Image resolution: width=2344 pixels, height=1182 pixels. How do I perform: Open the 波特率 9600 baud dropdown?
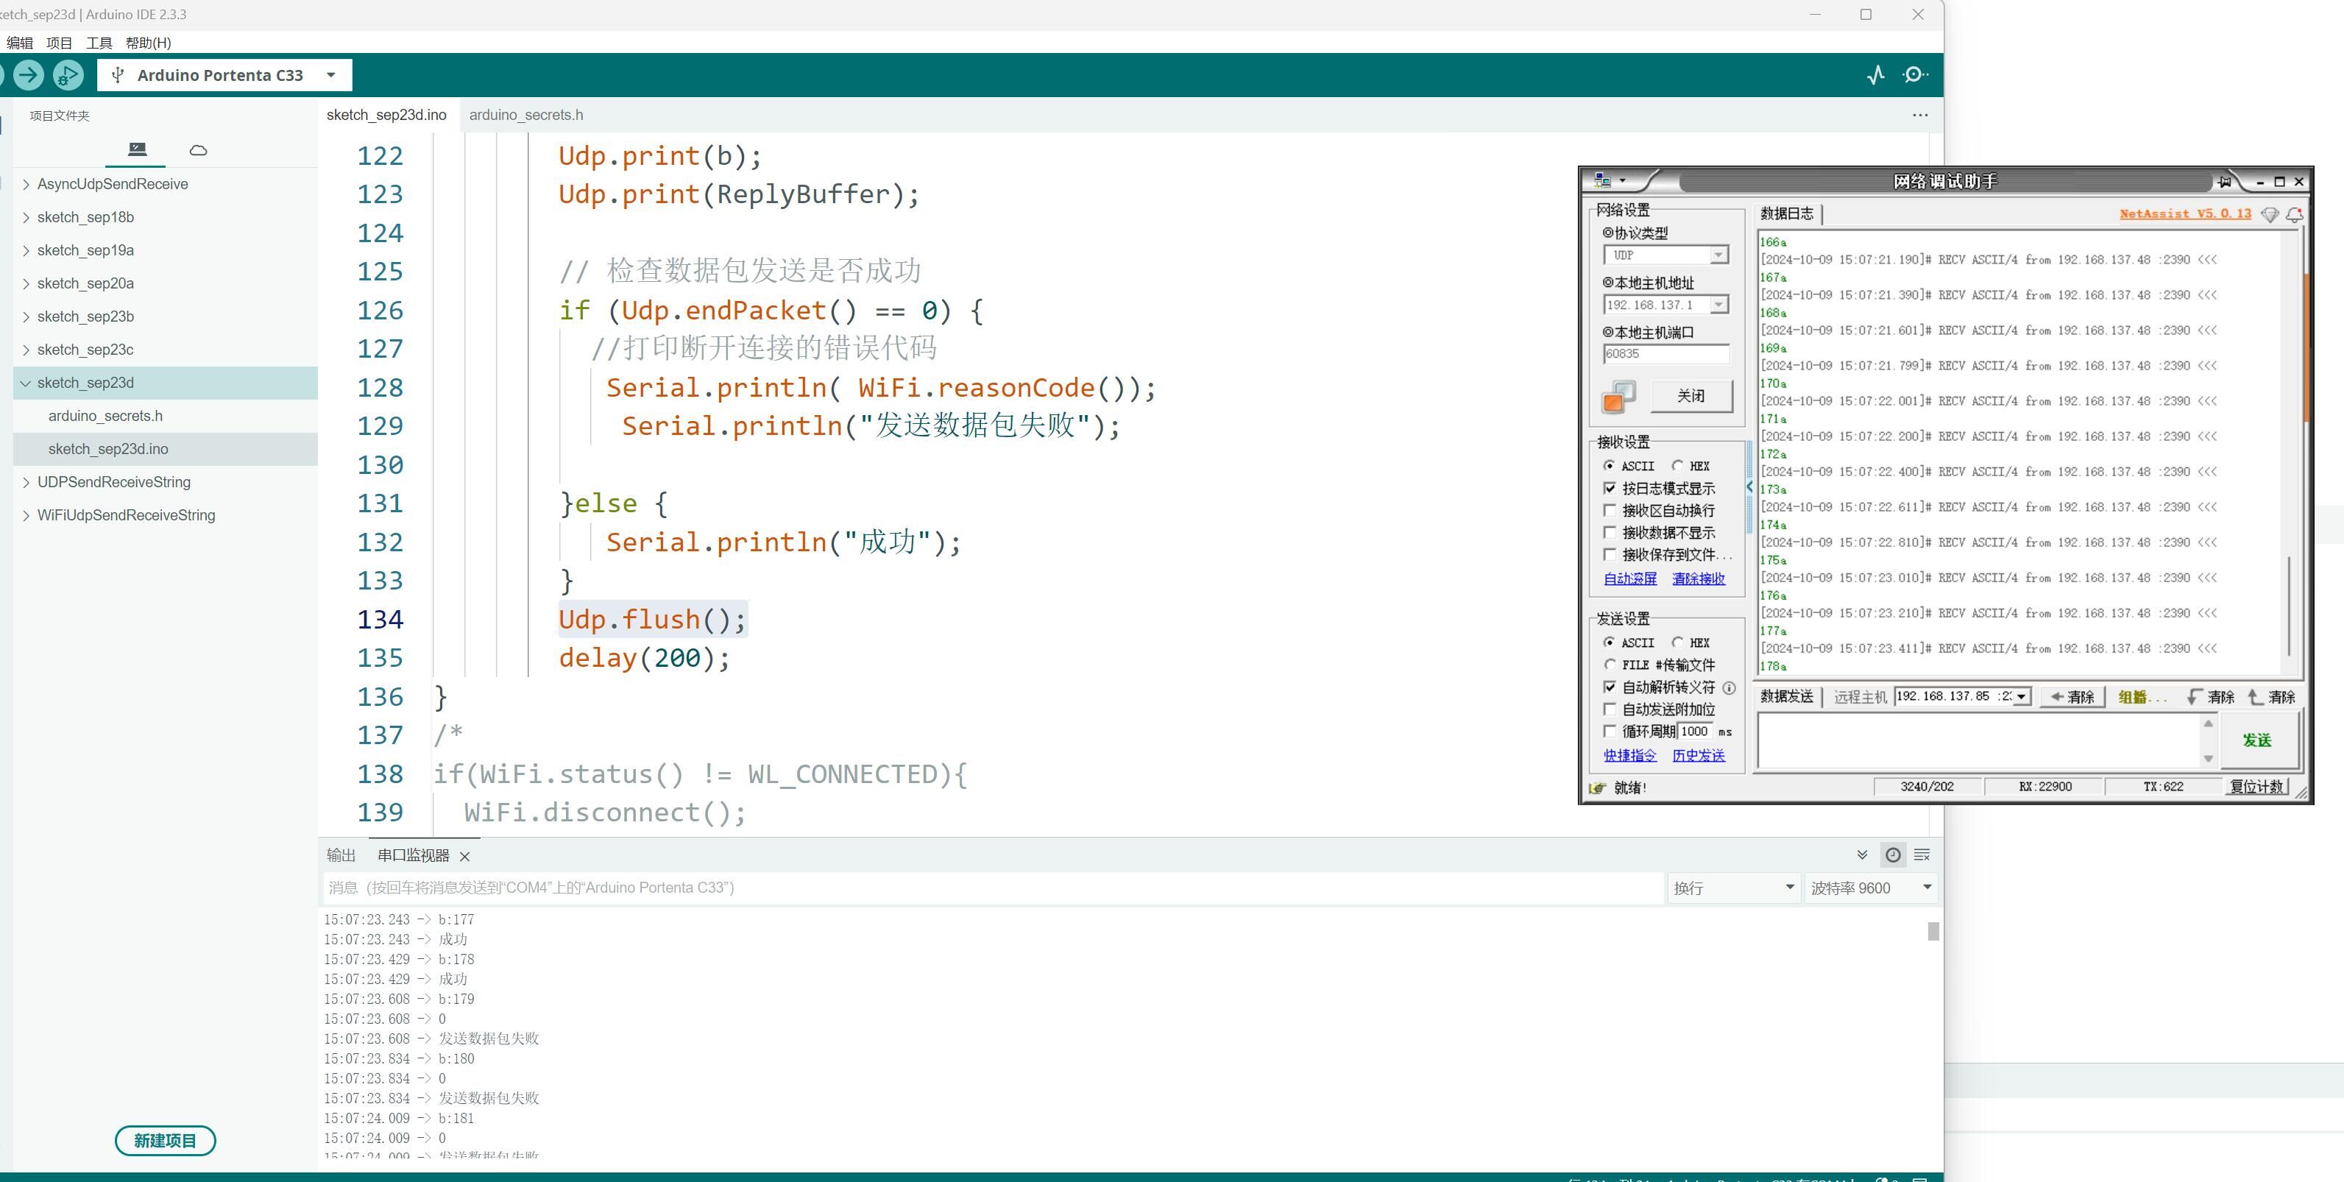tap(1871, 888)
